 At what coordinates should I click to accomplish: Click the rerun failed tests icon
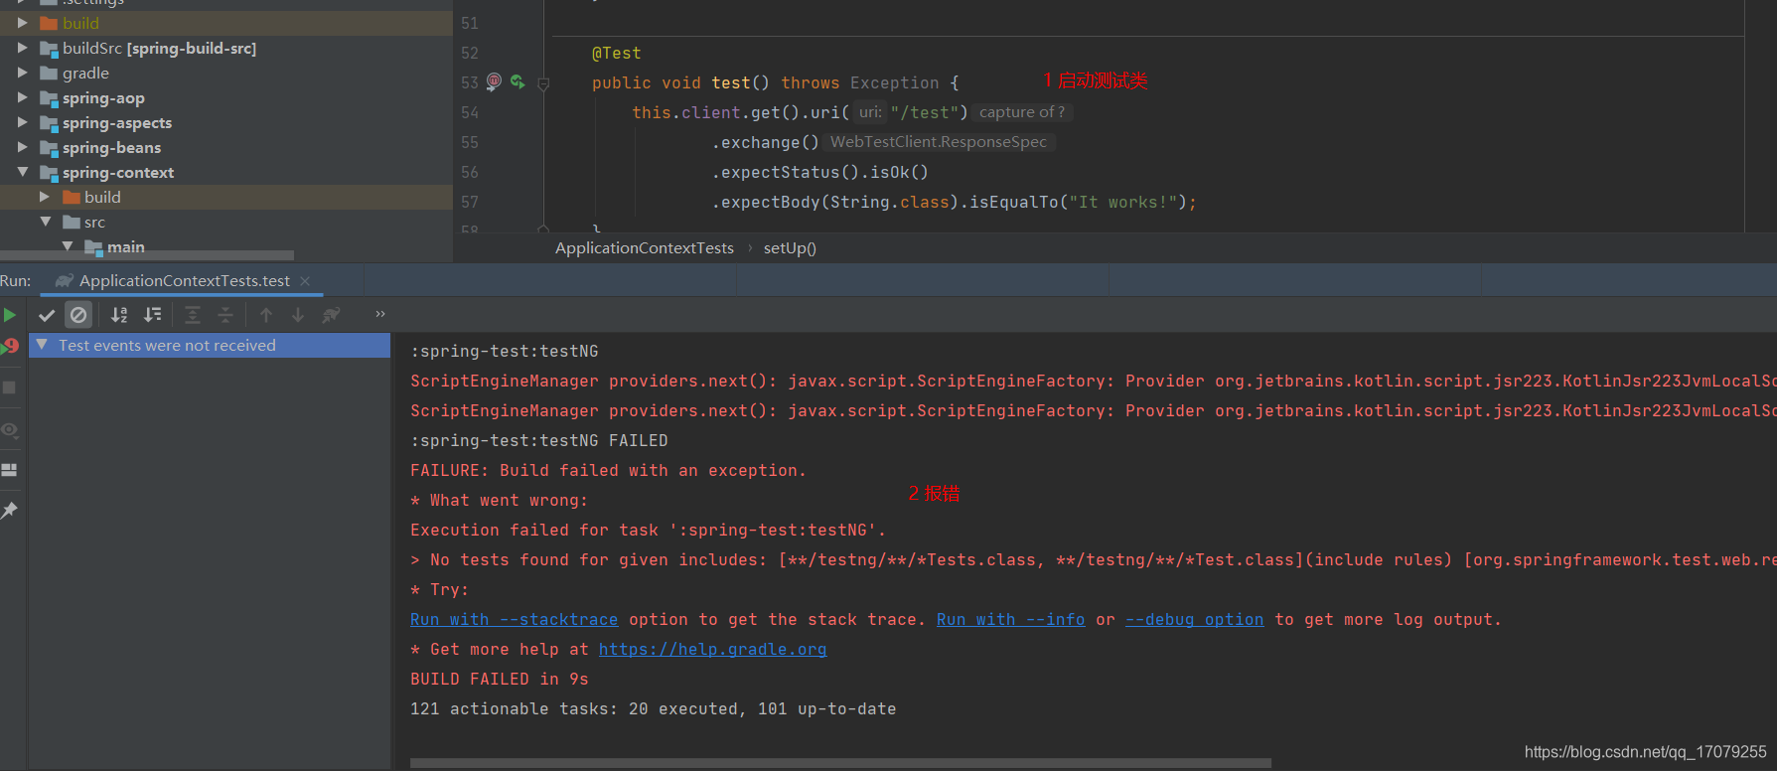(9, 346)
